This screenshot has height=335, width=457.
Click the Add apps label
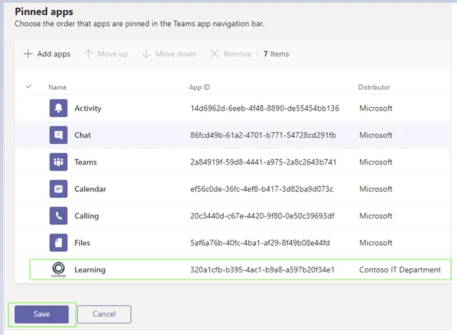pos(54,54)
